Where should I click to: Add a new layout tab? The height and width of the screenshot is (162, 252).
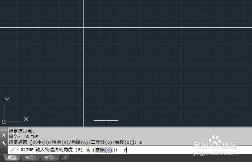(x=65, y=157)
